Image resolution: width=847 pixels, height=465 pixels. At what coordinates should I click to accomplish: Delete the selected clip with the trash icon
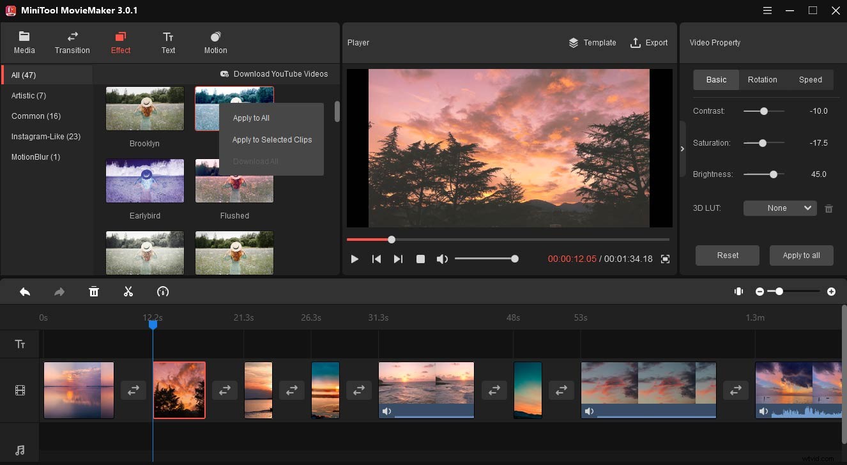coord(94,291)
